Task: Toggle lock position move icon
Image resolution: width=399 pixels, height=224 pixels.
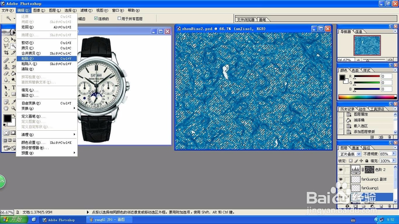Action: 361,161
